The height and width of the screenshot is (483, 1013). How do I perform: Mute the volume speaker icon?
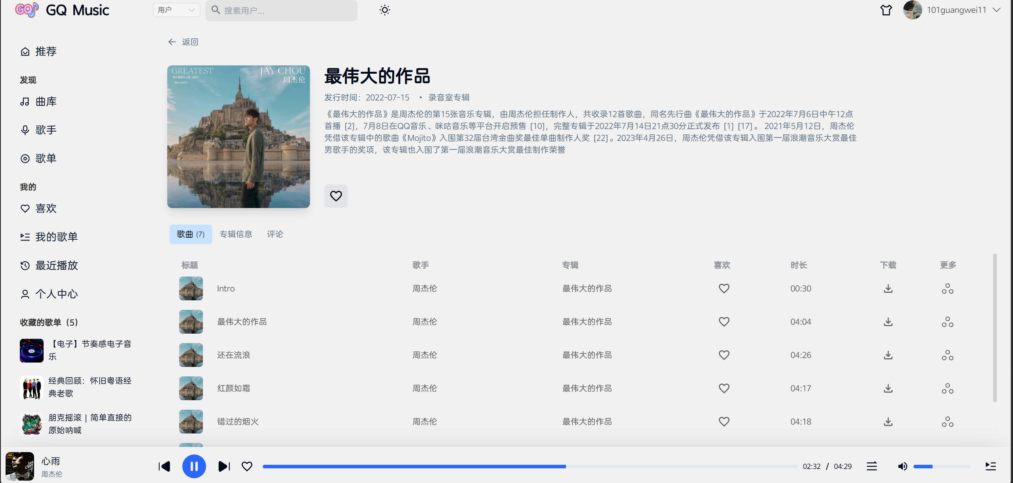[x=902, y=466]
